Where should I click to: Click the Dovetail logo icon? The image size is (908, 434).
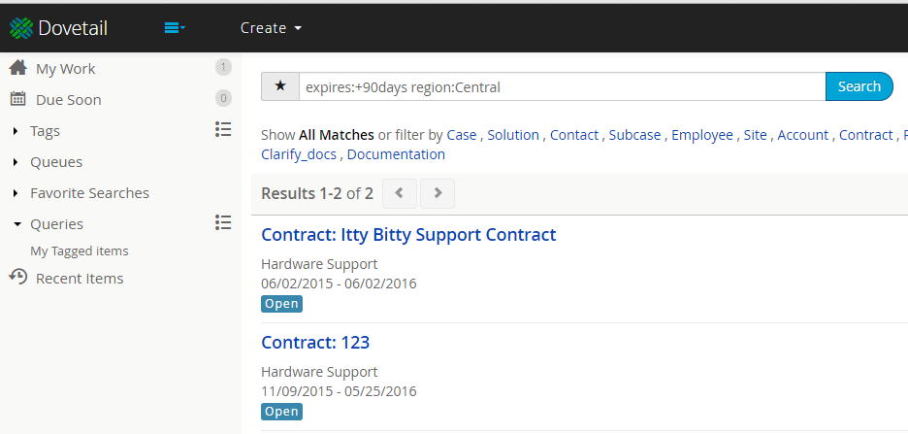21,28
